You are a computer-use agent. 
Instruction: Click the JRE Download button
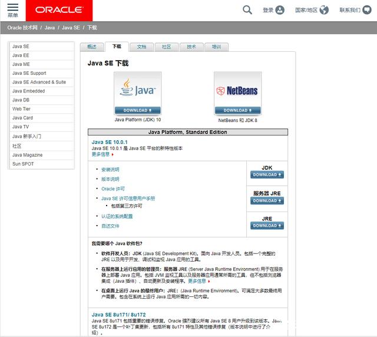[267, 226]
